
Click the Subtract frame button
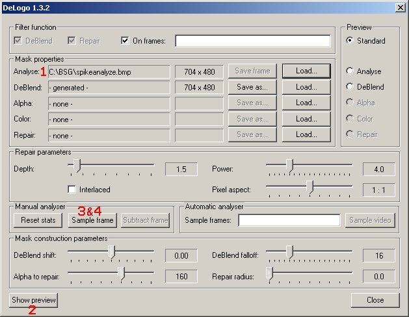(145, 220)
